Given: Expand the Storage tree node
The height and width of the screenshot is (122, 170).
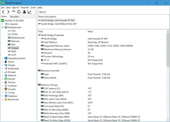Looking at the screenshot, I should point(3,72).
